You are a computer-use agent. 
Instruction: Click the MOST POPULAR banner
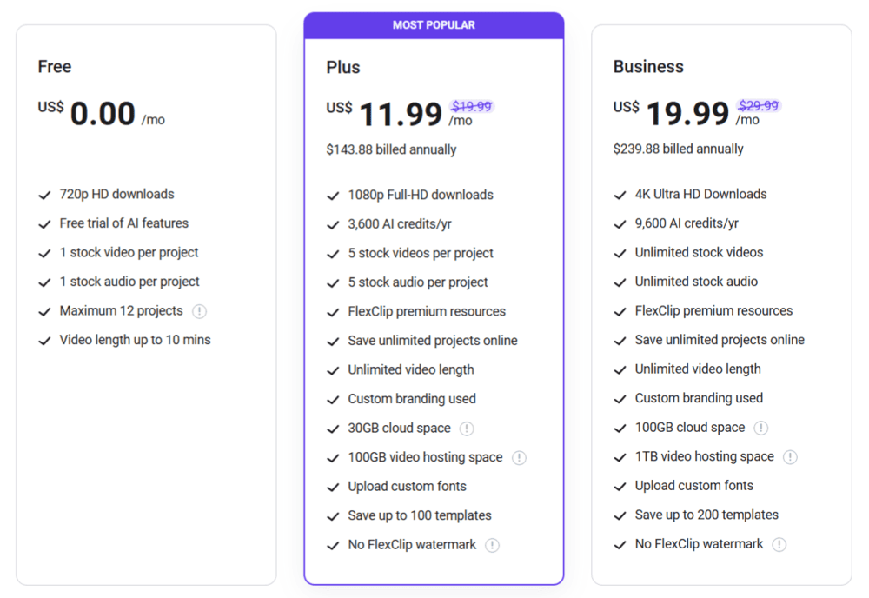coord(434,25)
